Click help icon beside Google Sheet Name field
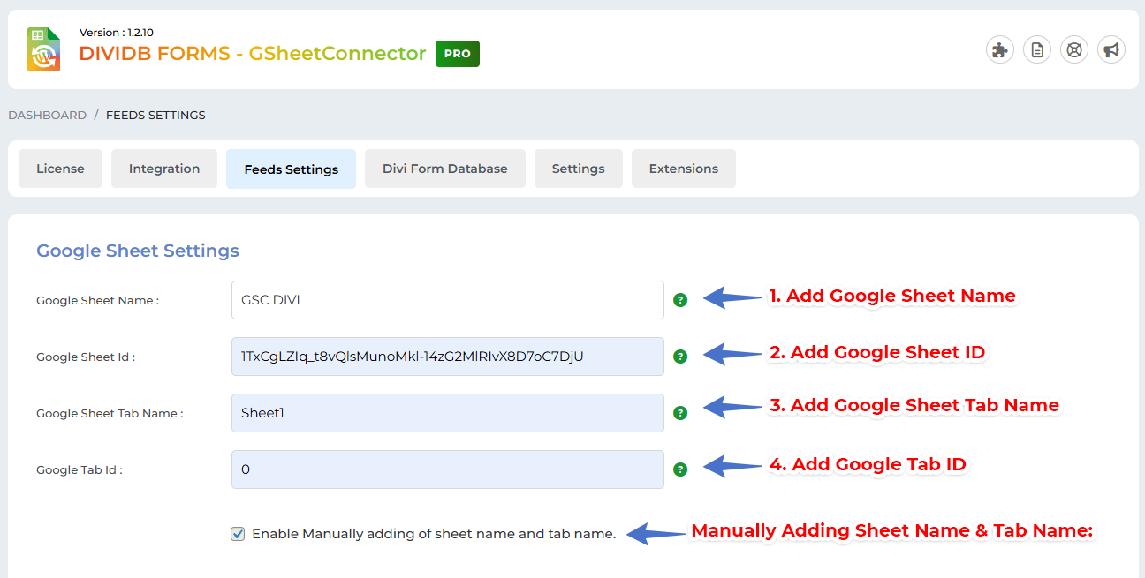This screenshot has width=1145, height=578. click(680, 300)
